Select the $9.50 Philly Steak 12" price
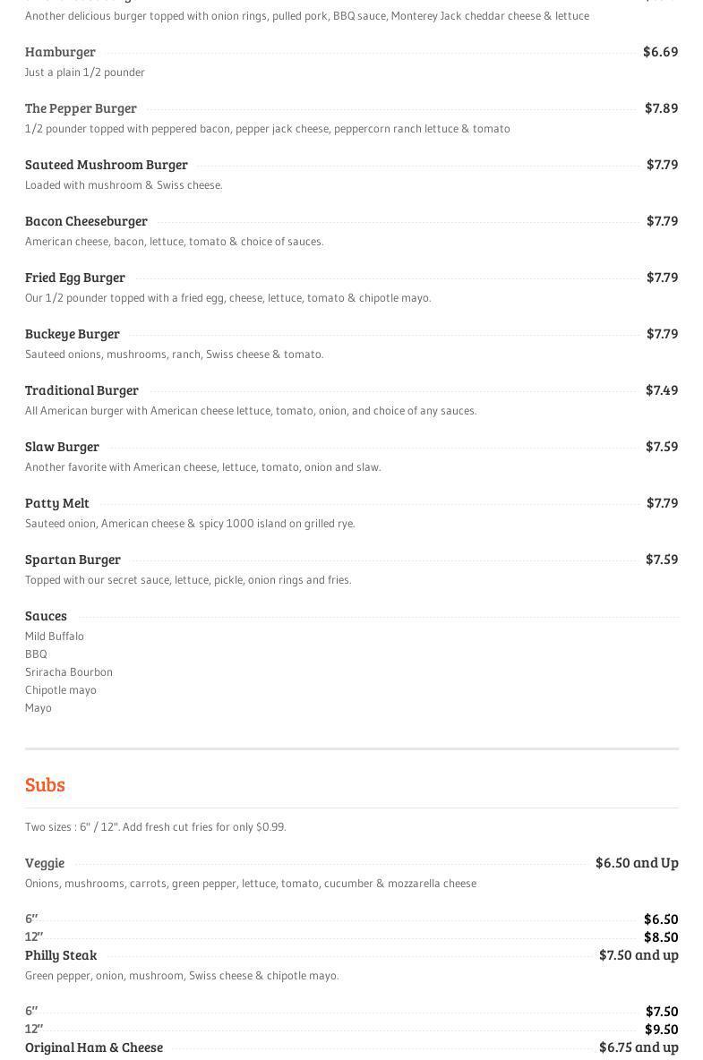This screenshot has height=1060, width=703. (x=661, y=1030)
